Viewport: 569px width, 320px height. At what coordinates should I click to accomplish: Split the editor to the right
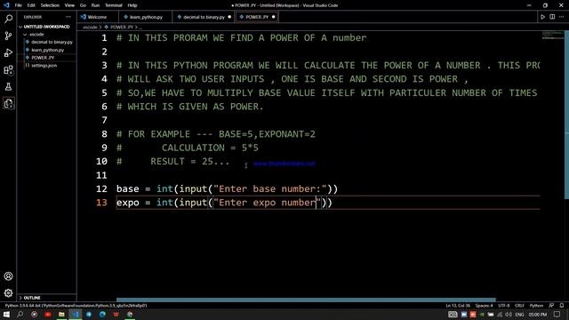(x=552, y=17)
